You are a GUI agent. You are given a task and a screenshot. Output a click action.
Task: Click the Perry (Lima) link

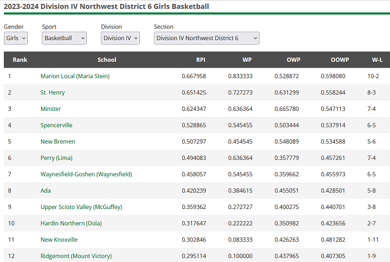point(56,158)
